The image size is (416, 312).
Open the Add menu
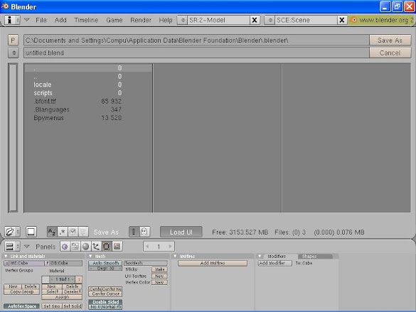pos(60,20)
